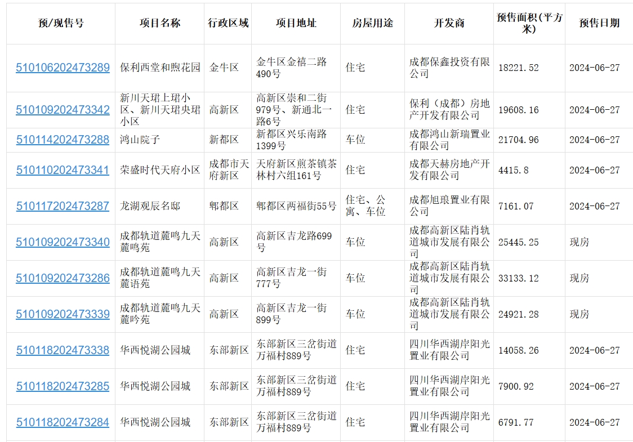This screenshot has width=633, height=442.
Task: Click the 行政区域 column header
Action: 228,23
